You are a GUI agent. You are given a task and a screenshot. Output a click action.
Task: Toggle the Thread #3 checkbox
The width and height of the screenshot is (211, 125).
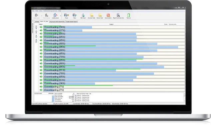76,99
